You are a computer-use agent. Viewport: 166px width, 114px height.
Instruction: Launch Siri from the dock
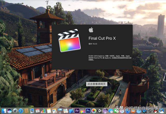click(x=9, y=111)
